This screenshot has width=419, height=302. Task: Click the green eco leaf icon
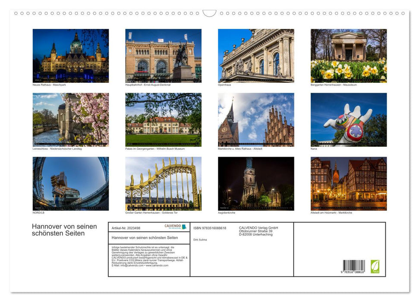(x=375, y=266)
